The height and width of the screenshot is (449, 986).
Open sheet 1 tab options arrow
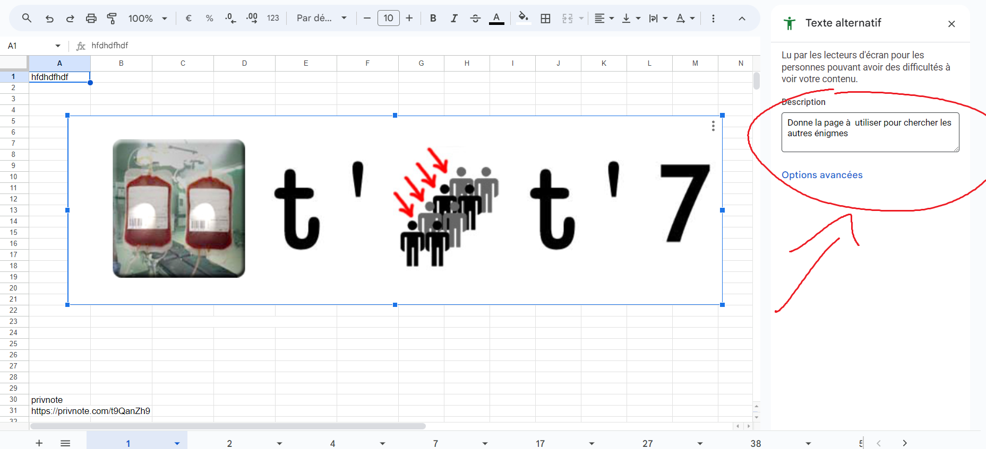tap(177, 443)
